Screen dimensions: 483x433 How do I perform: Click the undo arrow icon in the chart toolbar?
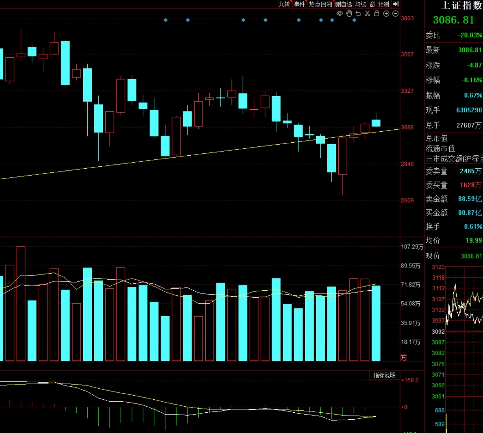[358, 14]
